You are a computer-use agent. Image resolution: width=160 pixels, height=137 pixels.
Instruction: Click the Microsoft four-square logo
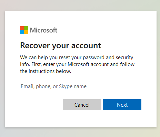[x=24, y=30]
